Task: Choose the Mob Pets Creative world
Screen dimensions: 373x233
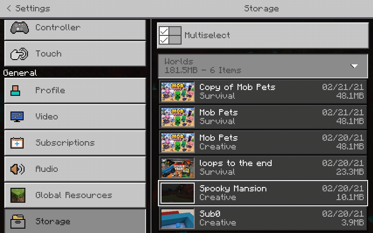Action: 263,142
